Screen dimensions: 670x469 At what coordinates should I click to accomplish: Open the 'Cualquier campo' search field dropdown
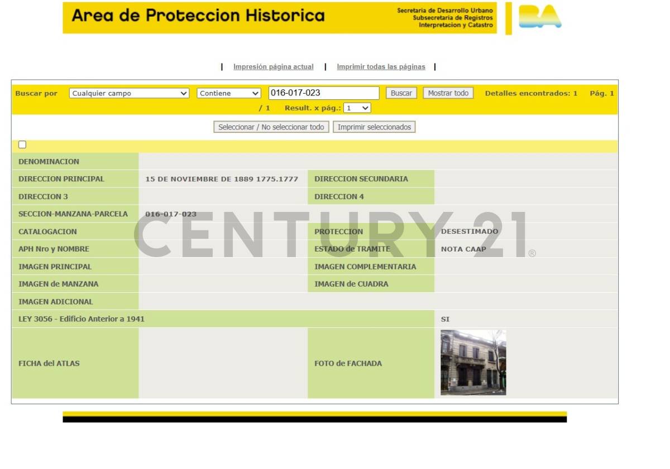130,93
